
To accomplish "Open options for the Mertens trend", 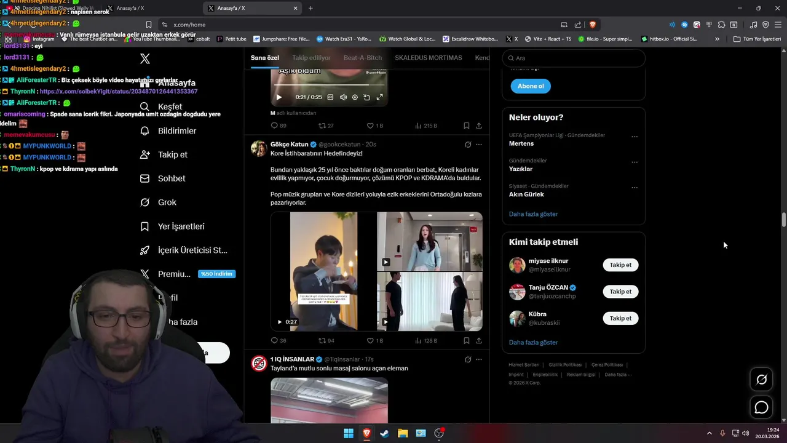I will coord(635,137).
